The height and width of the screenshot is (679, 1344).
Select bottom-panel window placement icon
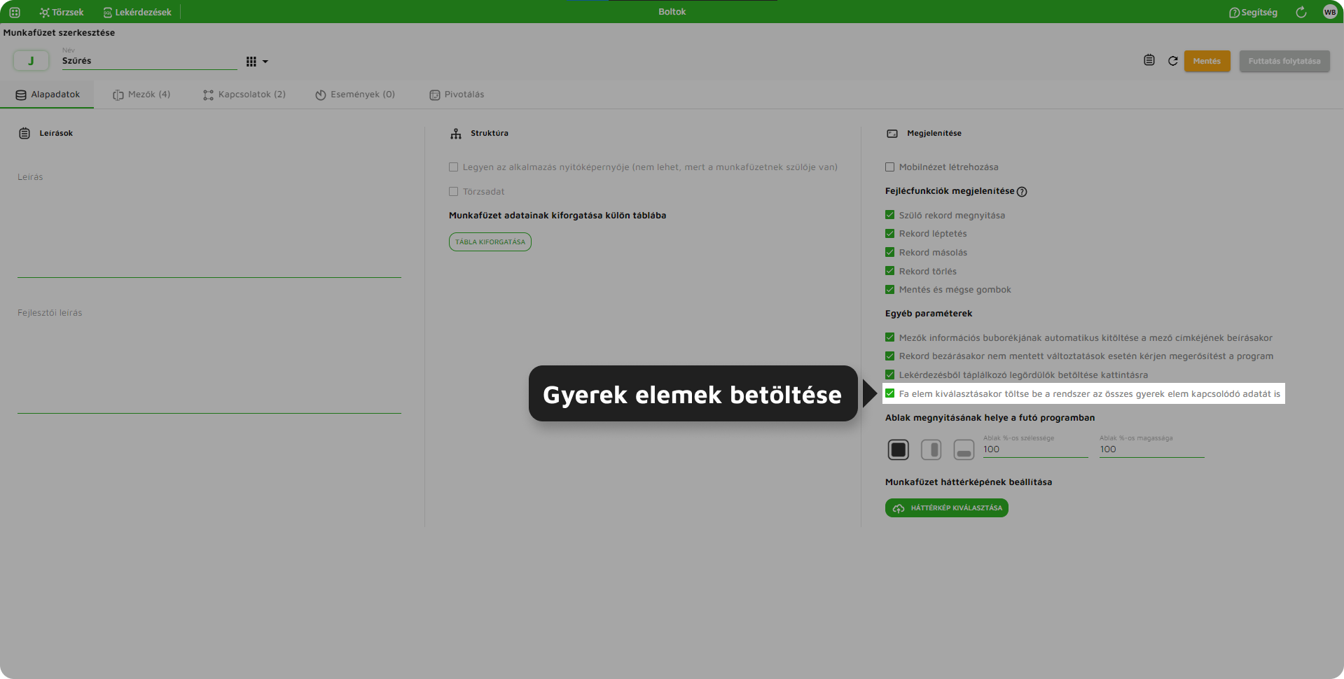[x=964, y=449]
